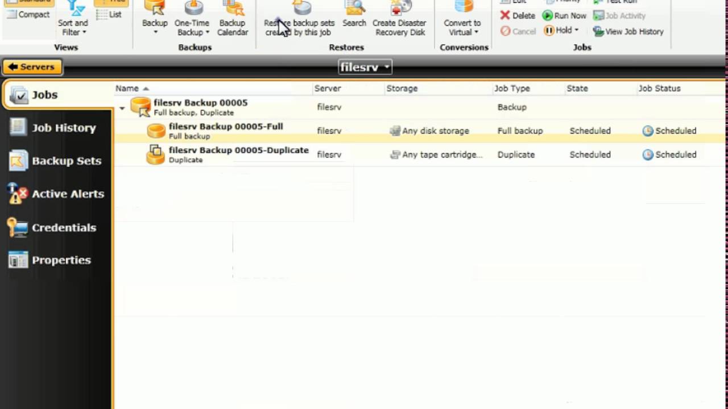Run the selected job now
The image size is (728, 409).
pyautogui.click(x=569, y=15)
